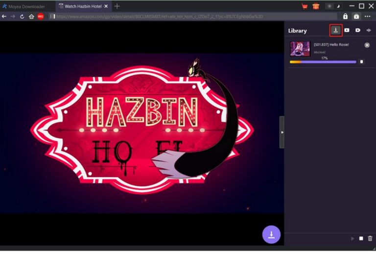The height and width of the screenshot is (254, 376).
Task: Switch to dark theme moon icon
Action: (x=338, y=6)
